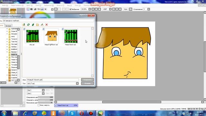Image resolution: width=206 pixels, height=116 pixels.
Task: Toggle the color mixer panel icon
Action: [x=39, y=9]
